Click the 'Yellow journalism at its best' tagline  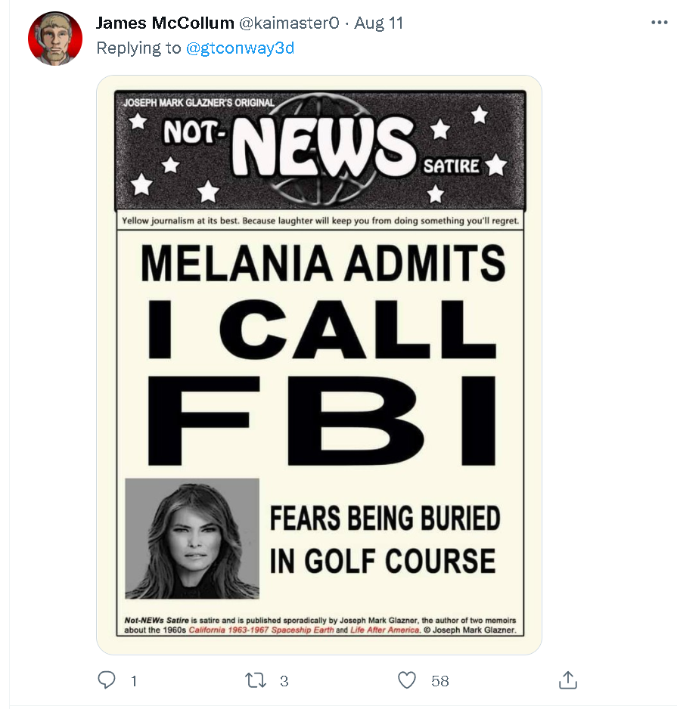pyautogui.click(x=319, y=221)
